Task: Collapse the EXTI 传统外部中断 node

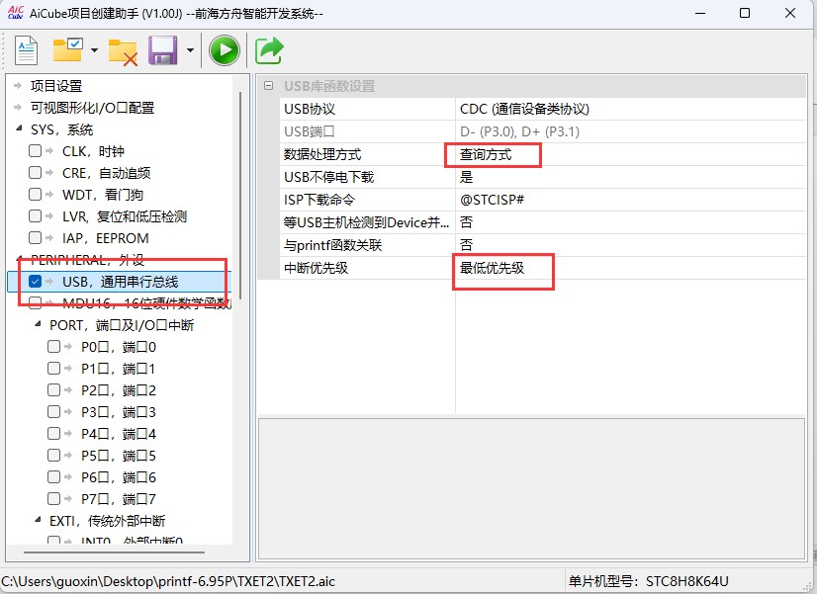Action: [38, 520]
